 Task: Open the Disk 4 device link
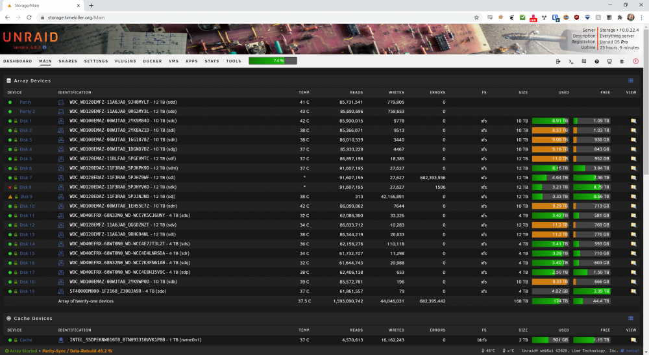coord(26,149)
